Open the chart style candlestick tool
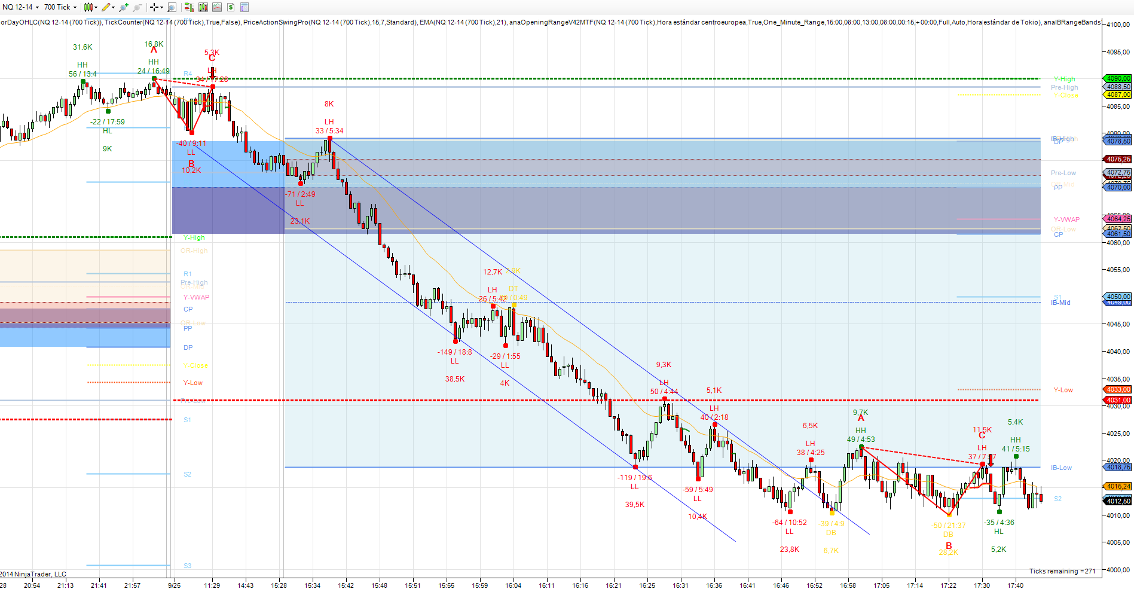Image resolution: width=1134 pixels, height=589 pixels. click(88, 7)
